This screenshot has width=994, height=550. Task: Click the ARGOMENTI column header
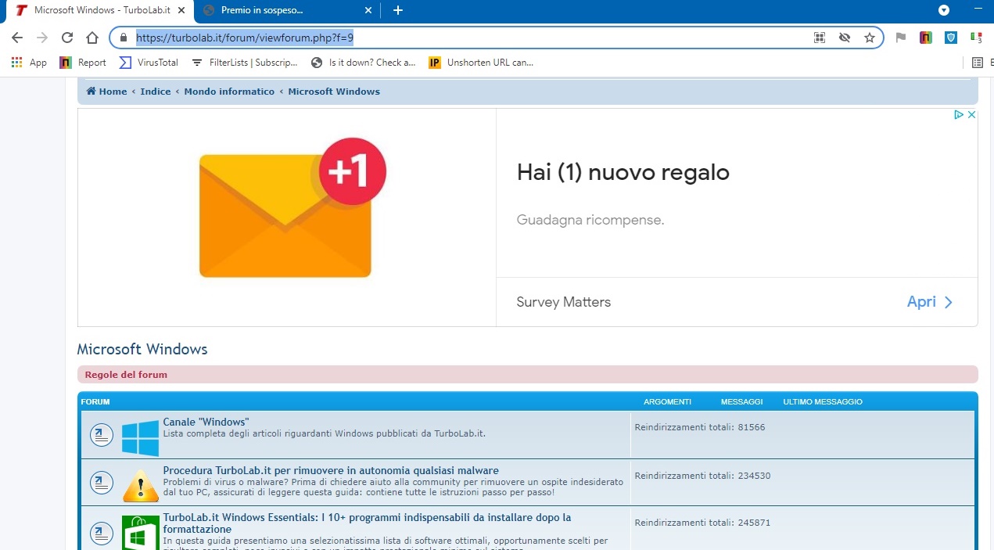(667, 401)
